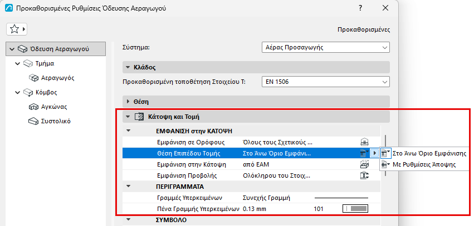This screenshot has height=226, width=474.
Task: Collapse the ΠΕΡΙΓΡΑΜΜΑΤΑ group
Action: [x=129, y=187]
